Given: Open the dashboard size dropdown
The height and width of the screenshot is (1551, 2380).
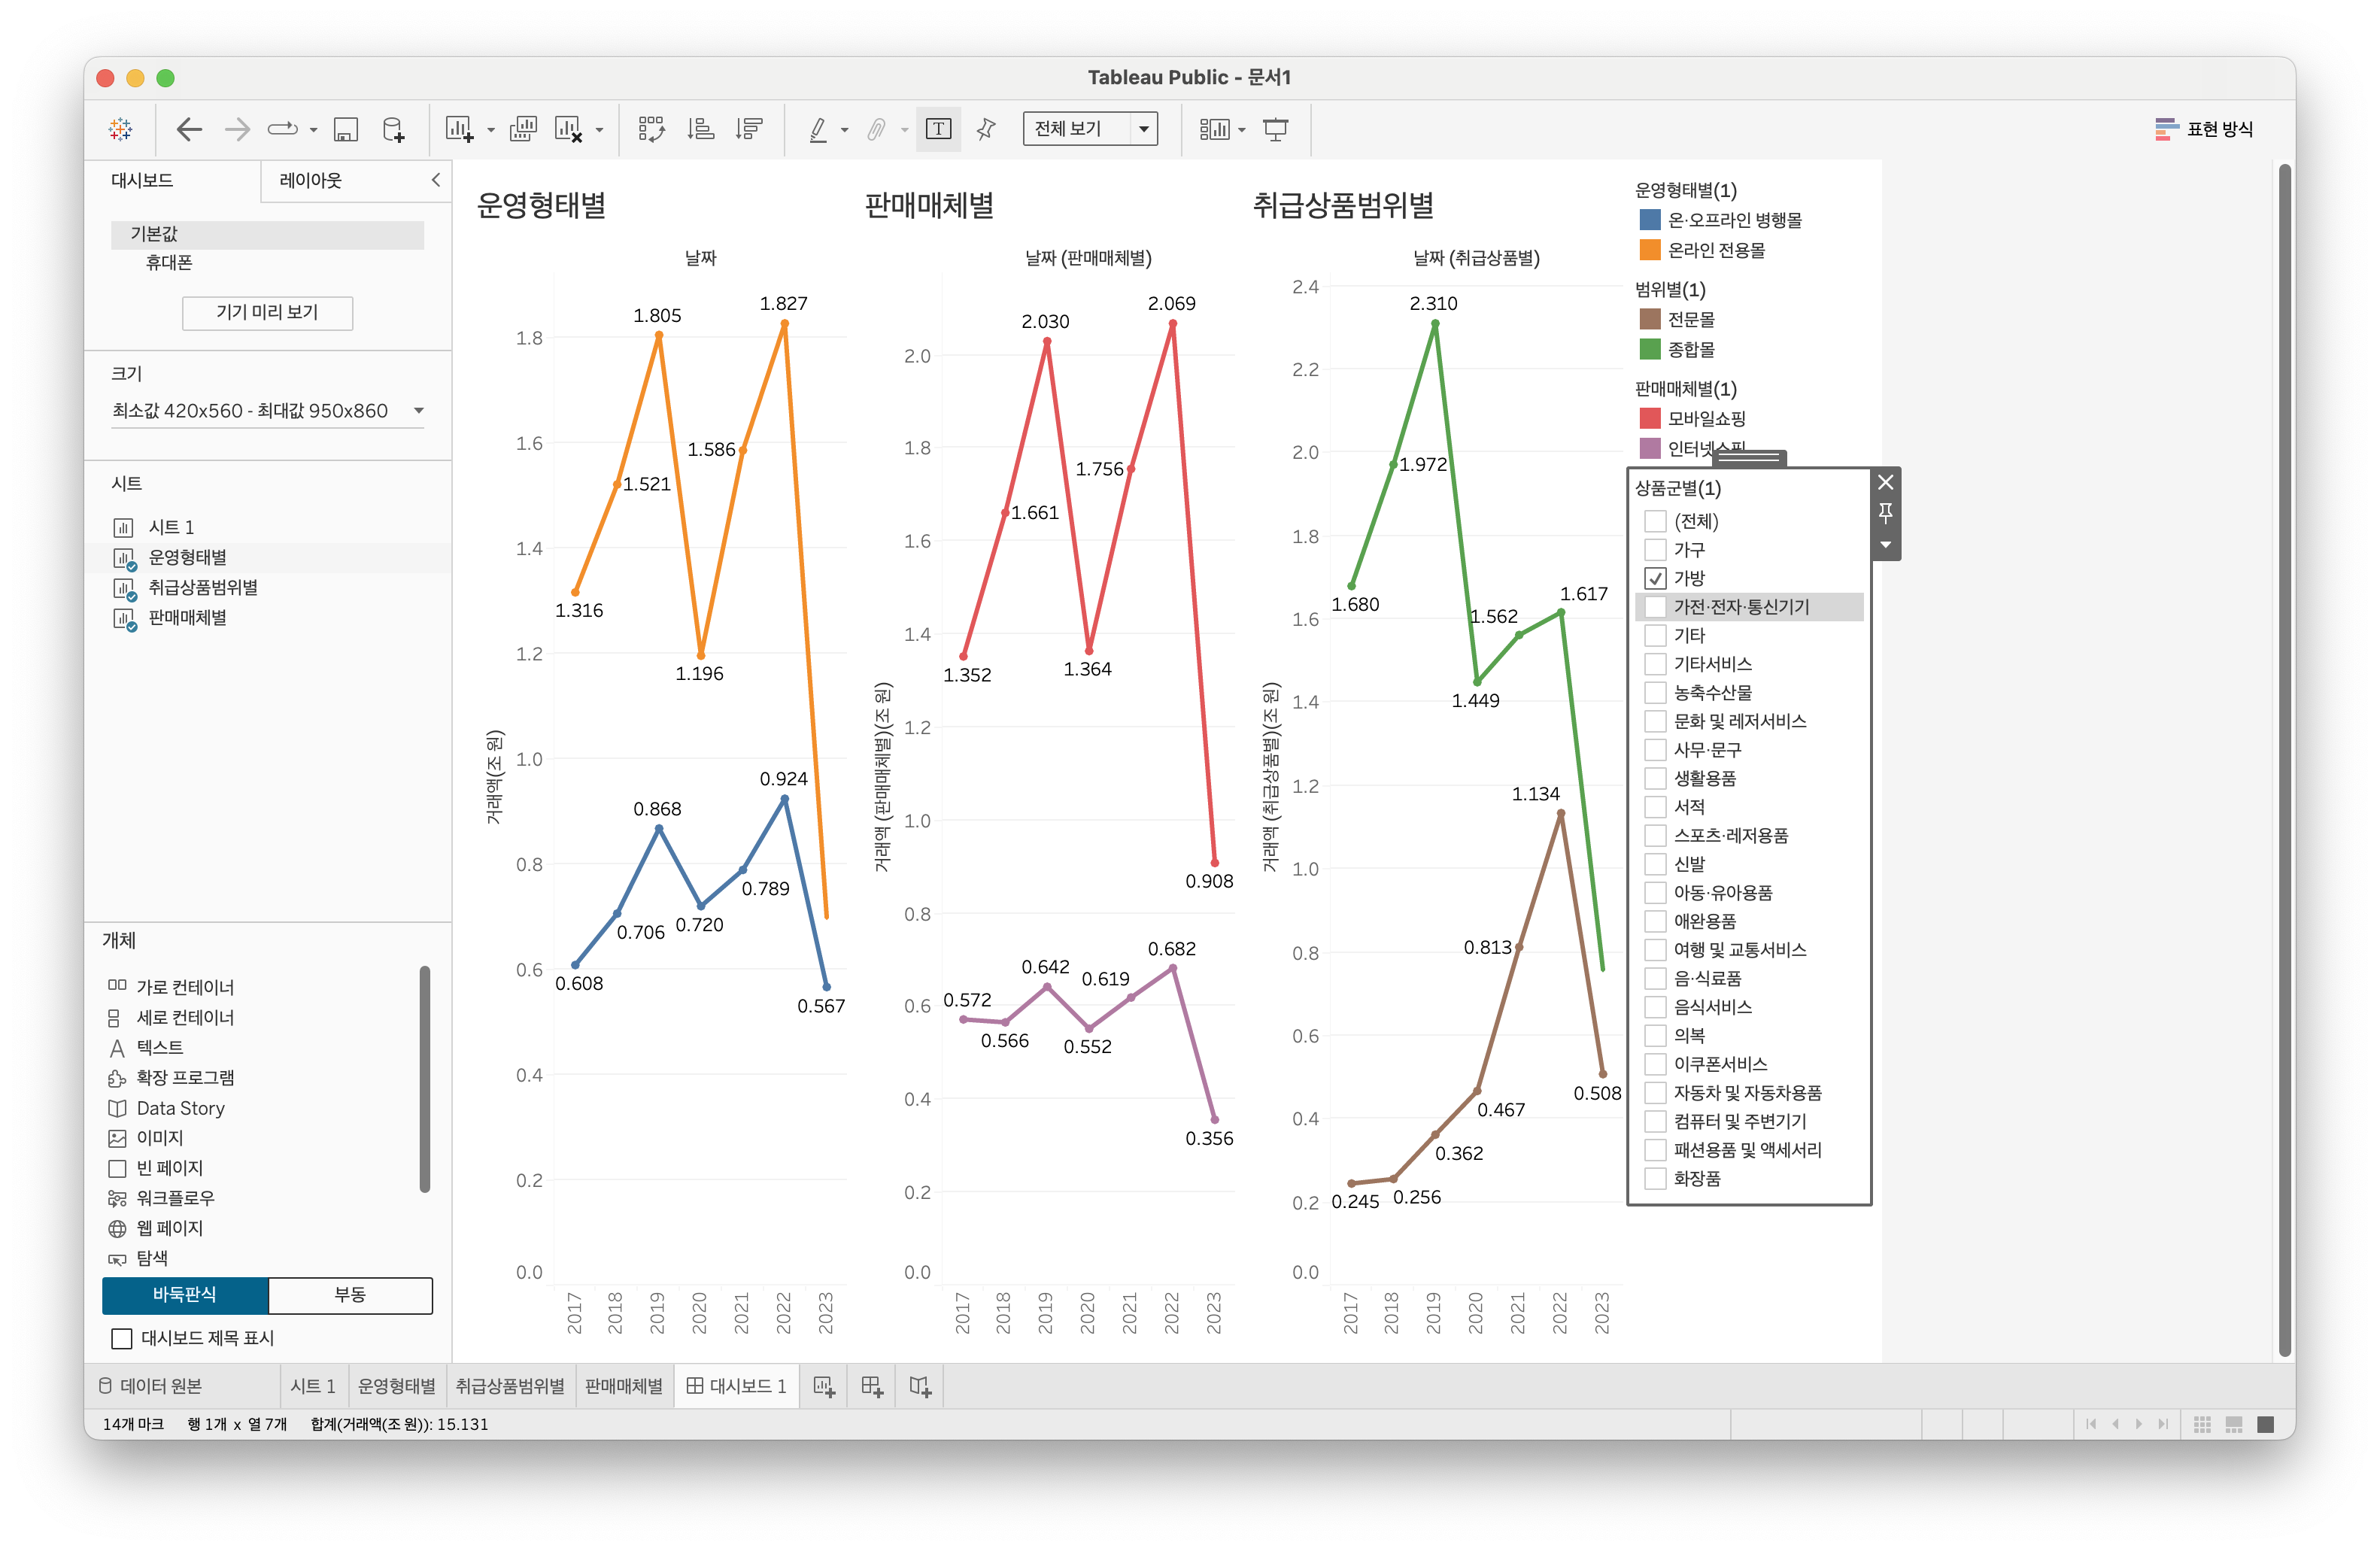Looking at the screenshot, I should click(x=418, y=410).
